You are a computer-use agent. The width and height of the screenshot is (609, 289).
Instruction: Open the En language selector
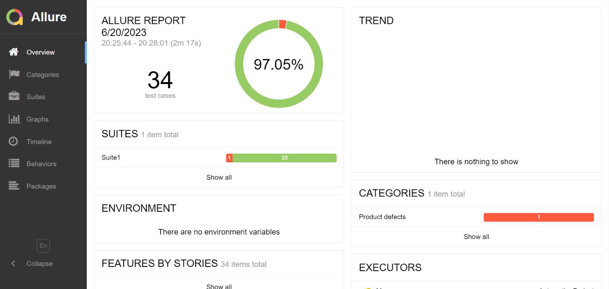click(x=43, y=246)
